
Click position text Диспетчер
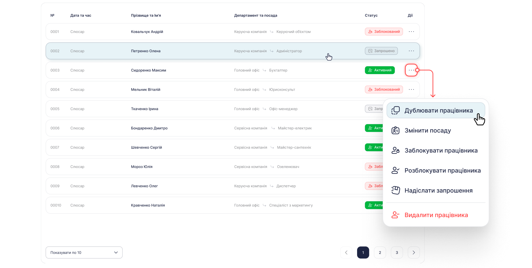click(286, 186)
